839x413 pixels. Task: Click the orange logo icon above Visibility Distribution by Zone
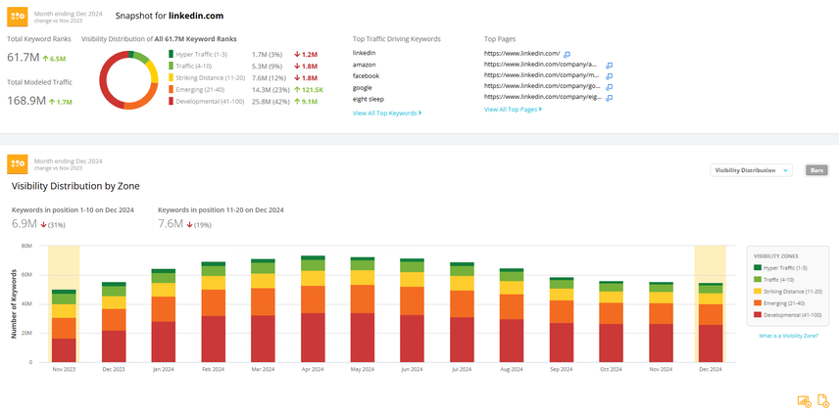[17, 164]
